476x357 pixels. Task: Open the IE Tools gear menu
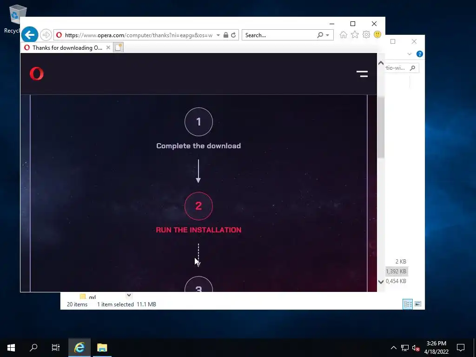tap(366, 34)
